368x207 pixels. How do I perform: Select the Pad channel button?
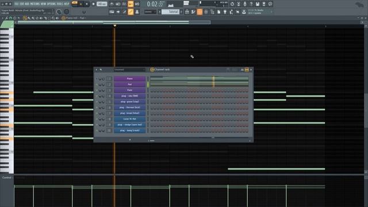click(x=129, y=85)
